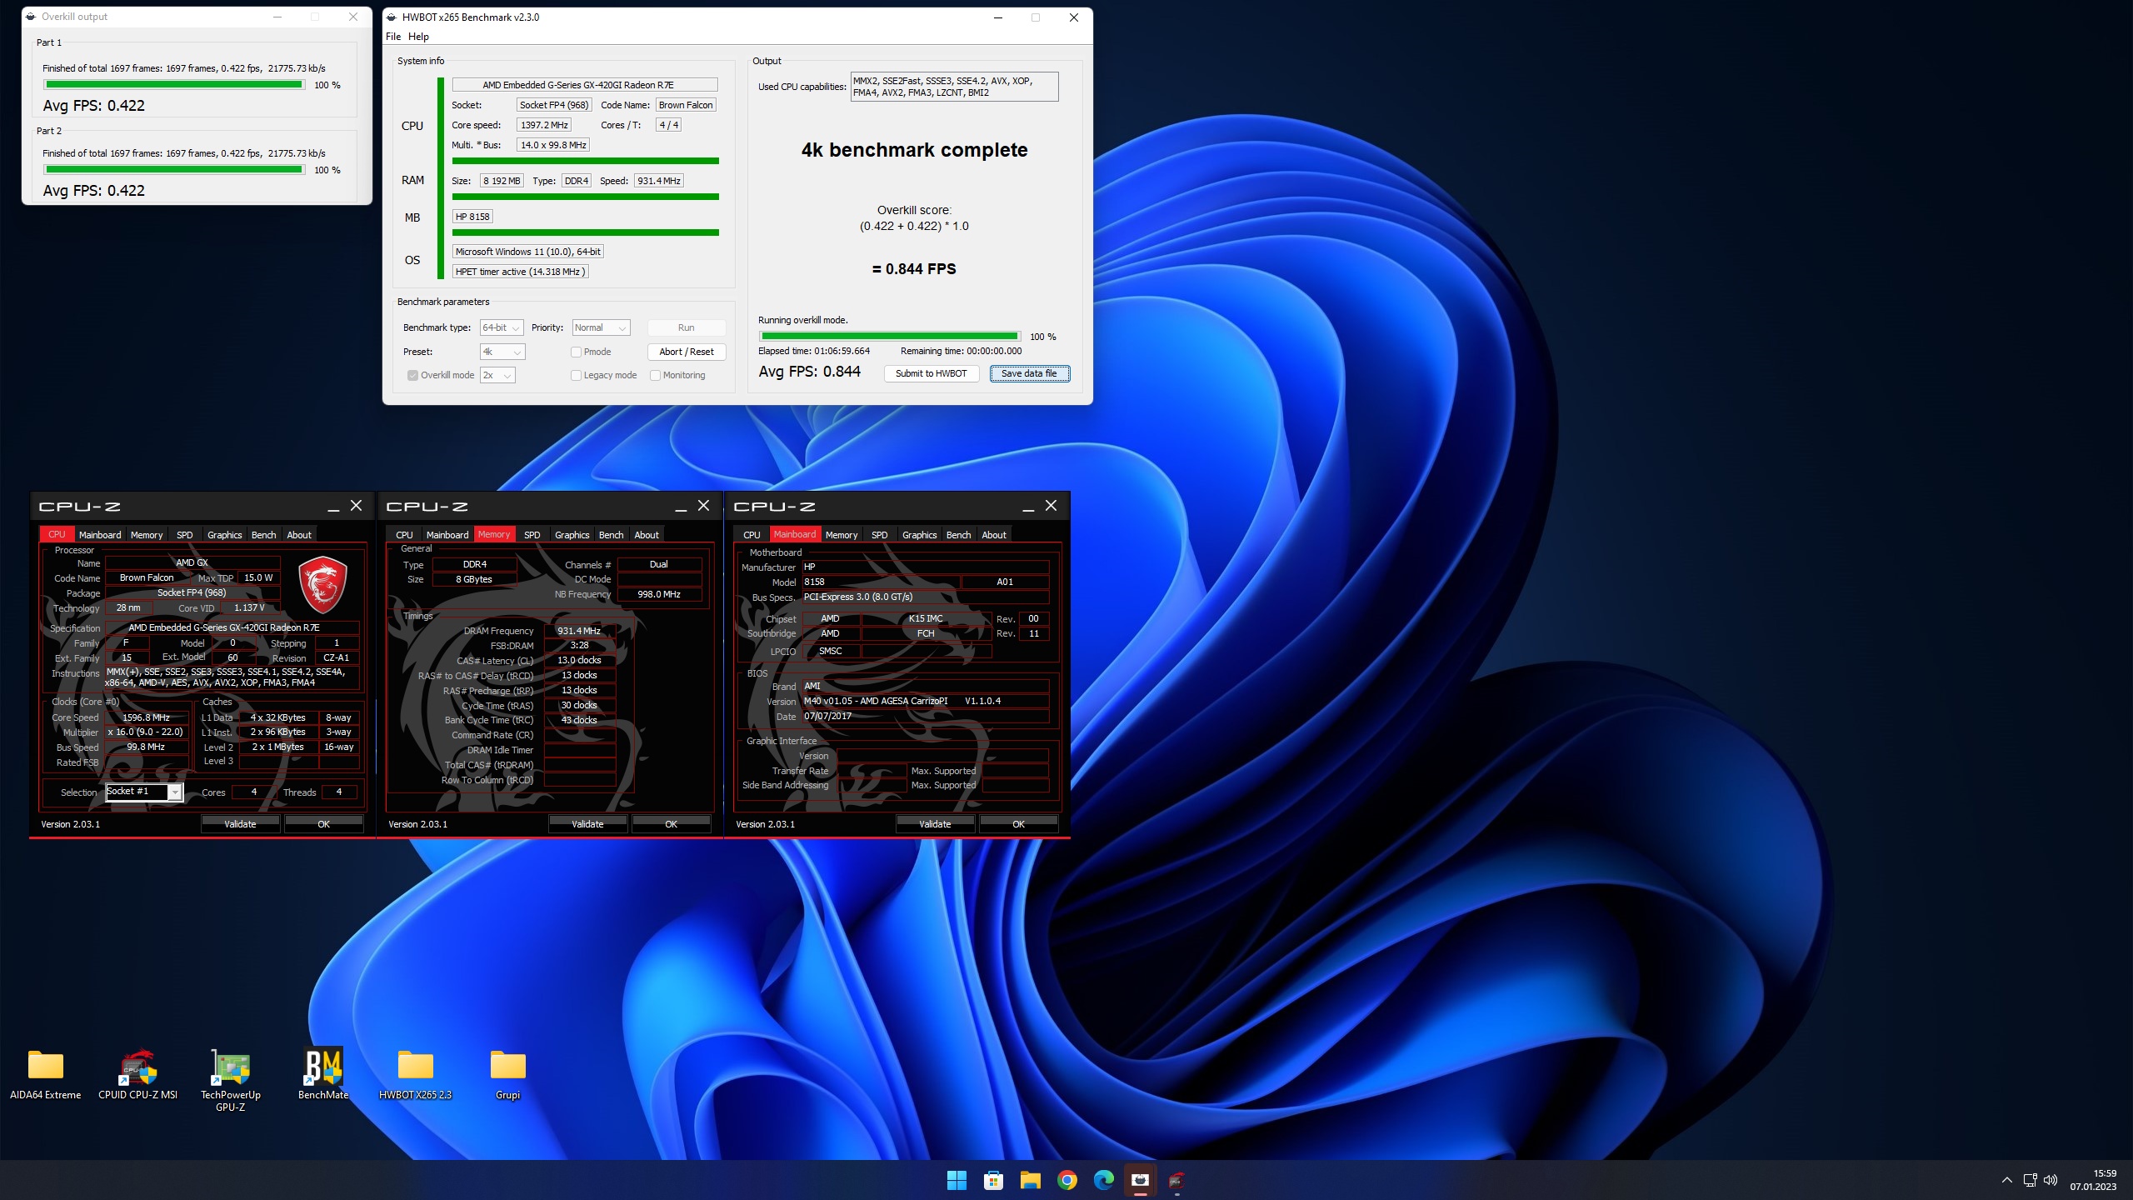This screenshot has height=1200, width=2133.
Task: Open network status tray icon
Action: point(2030,1180)
